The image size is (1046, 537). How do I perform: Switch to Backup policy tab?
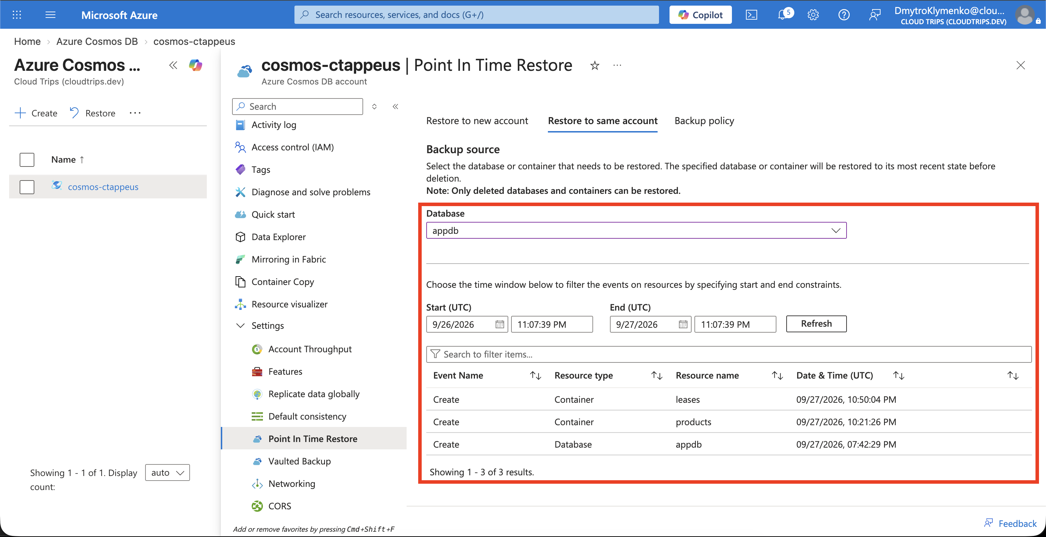[704, 121]
